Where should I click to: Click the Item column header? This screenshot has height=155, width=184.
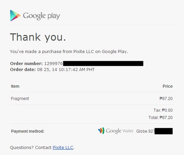15,86
